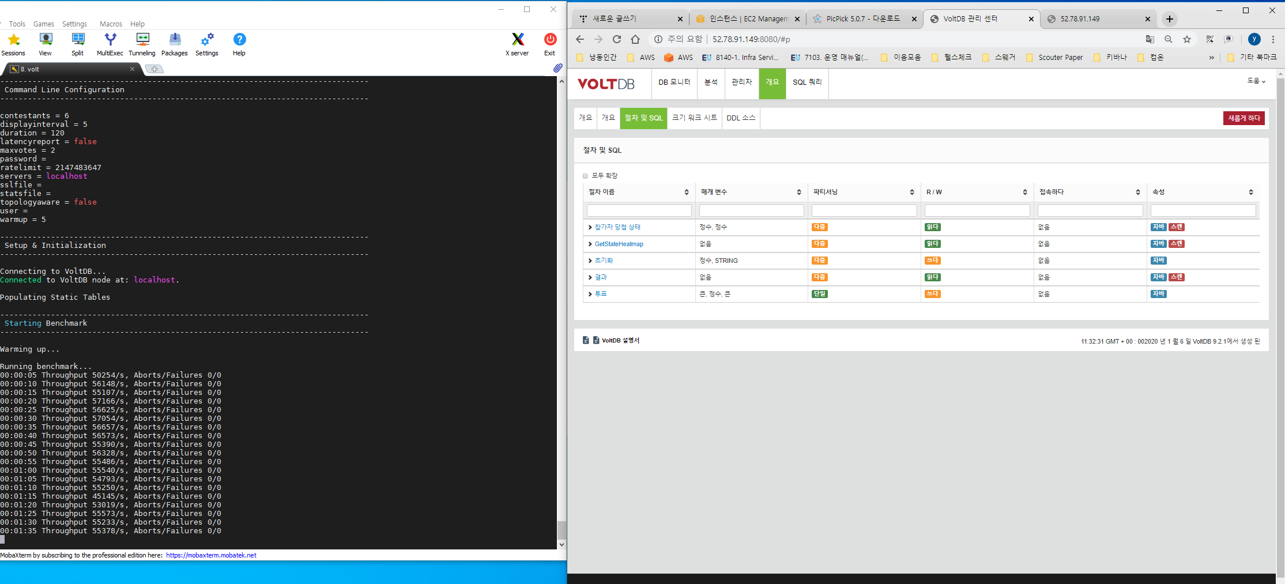The image size is (1285, 584).
Task: Open the '도움' dropdown in VoltDB header
Action: coord(1256,81)
